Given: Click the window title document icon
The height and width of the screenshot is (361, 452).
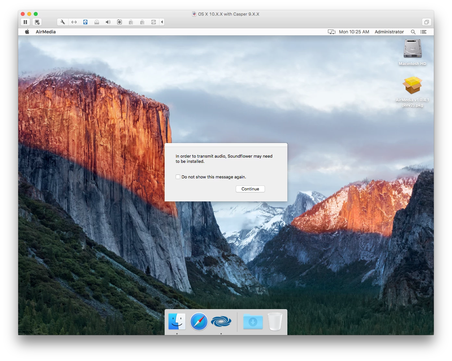Looking at the screenshot, I should (194, 14).
